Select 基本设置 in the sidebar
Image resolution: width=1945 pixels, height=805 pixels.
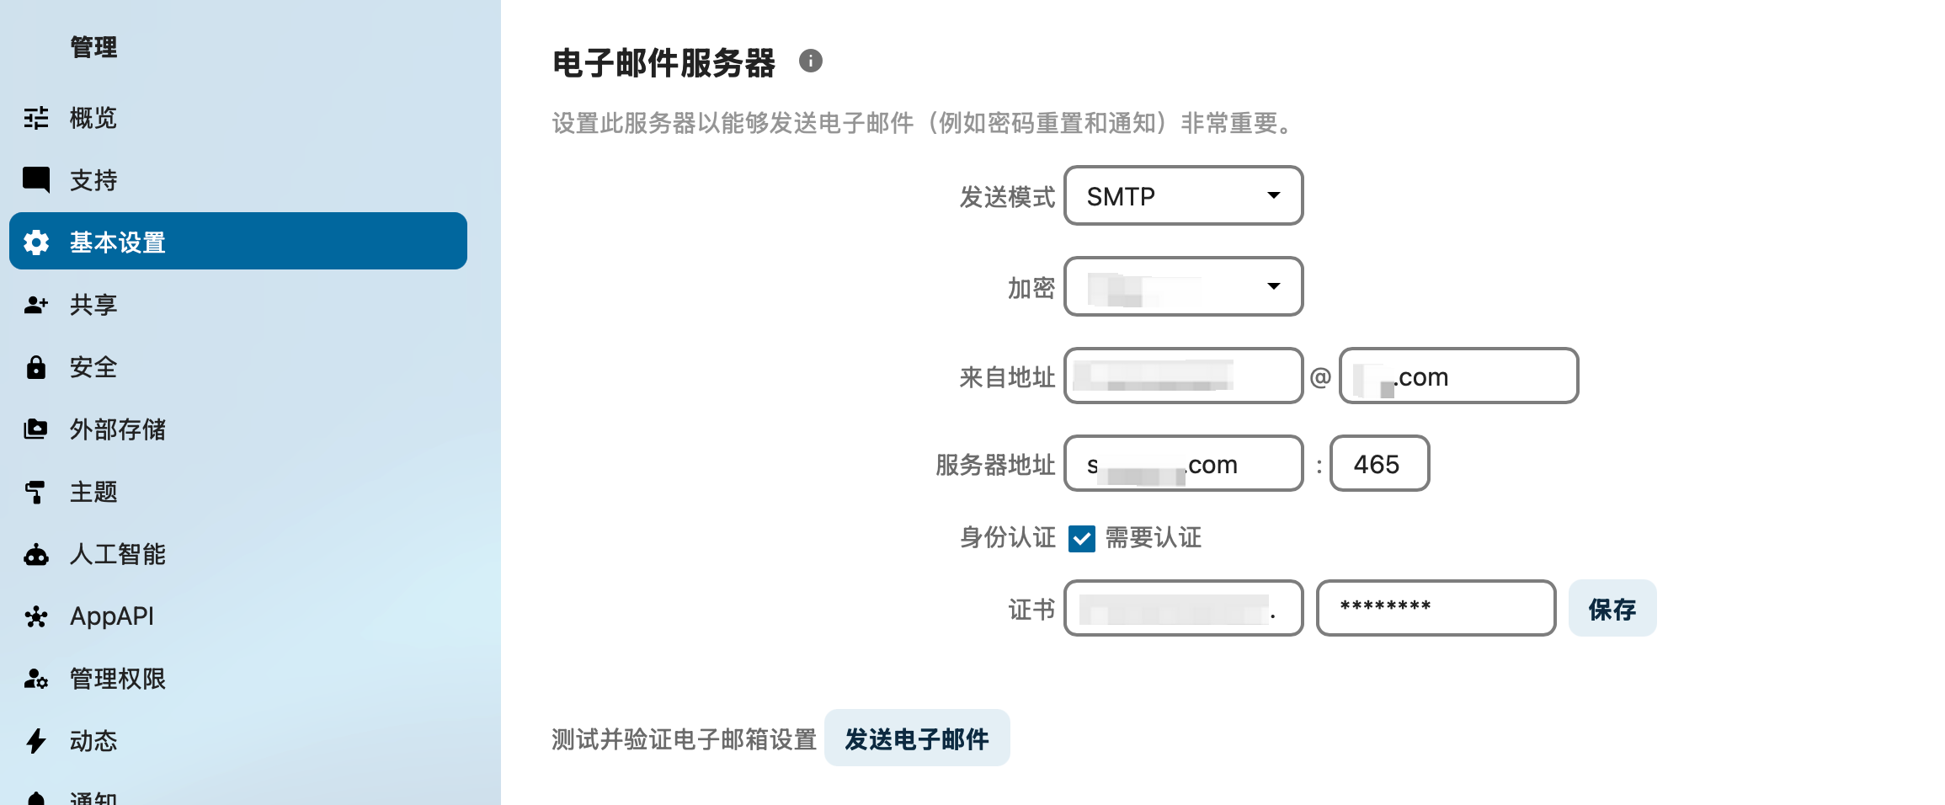coord(237,242)
